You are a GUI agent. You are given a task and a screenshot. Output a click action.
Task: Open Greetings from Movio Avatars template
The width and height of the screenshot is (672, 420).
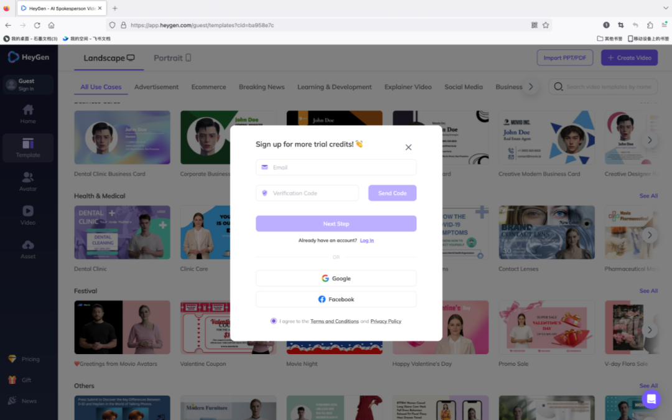[122, 327]
